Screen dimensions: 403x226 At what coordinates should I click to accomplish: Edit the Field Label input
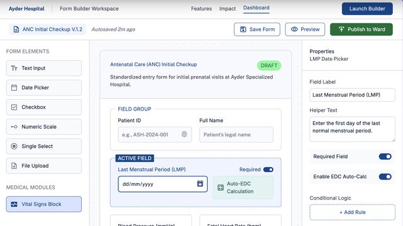tap(353, 95)
